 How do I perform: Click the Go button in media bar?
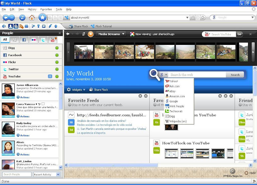point(239,34)
